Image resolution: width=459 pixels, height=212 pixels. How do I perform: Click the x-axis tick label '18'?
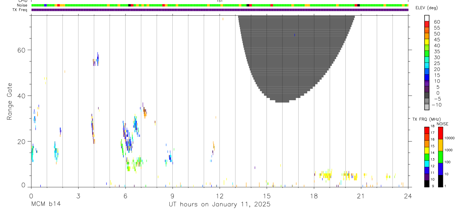click(x=314, y=196)
